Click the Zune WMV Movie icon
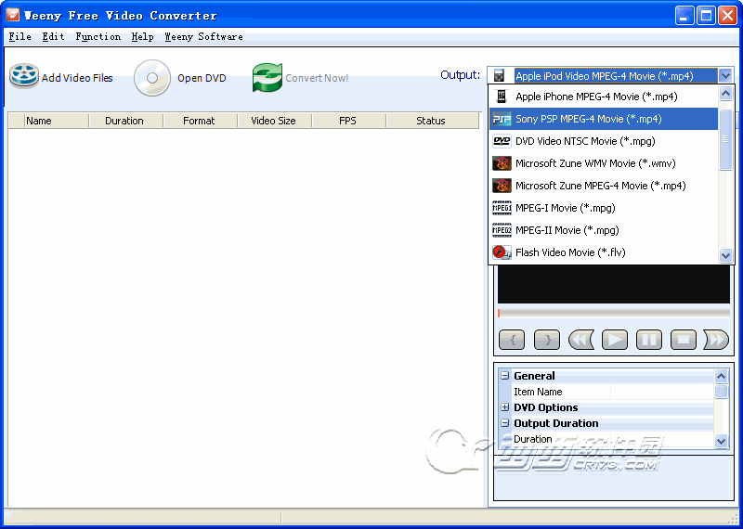743x529 pixels. (502, 163)
